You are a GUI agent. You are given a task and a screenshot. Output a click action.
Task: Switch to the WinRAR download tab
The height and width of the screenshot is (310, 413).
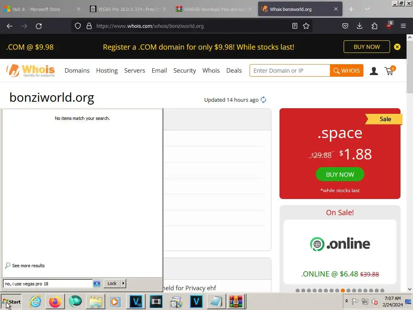214,9
